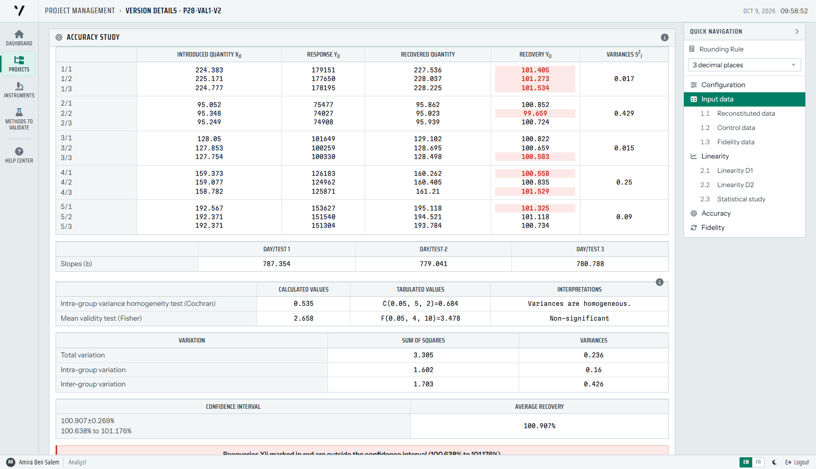816x469 pixels.
Task: Click Cochran calculated value 0.535
Action: pyautogui.click(x=303, y=303)
